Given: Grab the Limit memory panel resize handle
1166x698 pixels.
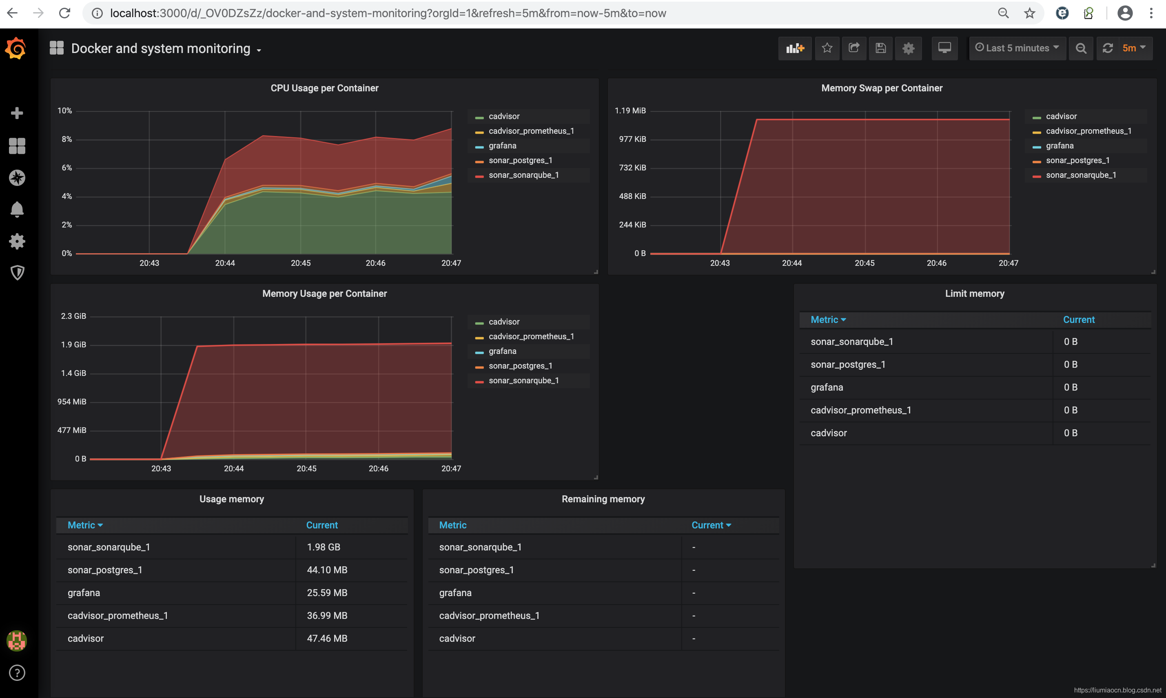Looking at the screenshot, I should pos(1153,565).
